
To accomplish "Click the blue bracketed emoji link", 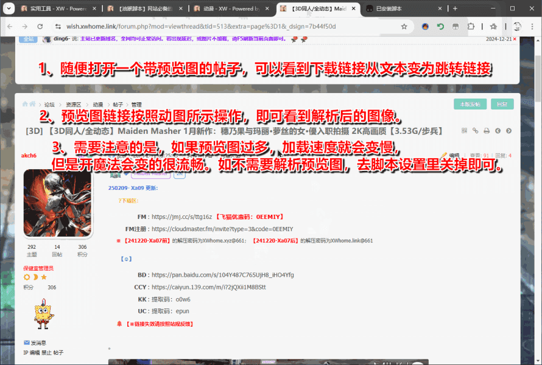I will tap(126, 259).
